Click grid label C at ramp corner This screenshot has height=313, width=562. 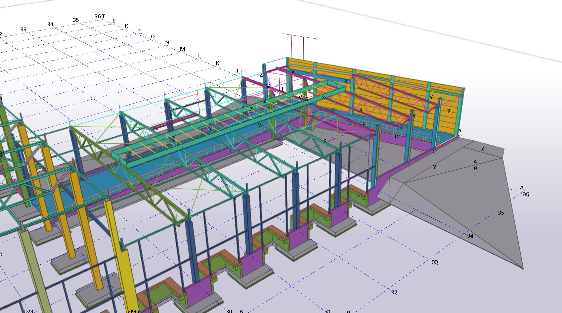click(x=434, y=152)
